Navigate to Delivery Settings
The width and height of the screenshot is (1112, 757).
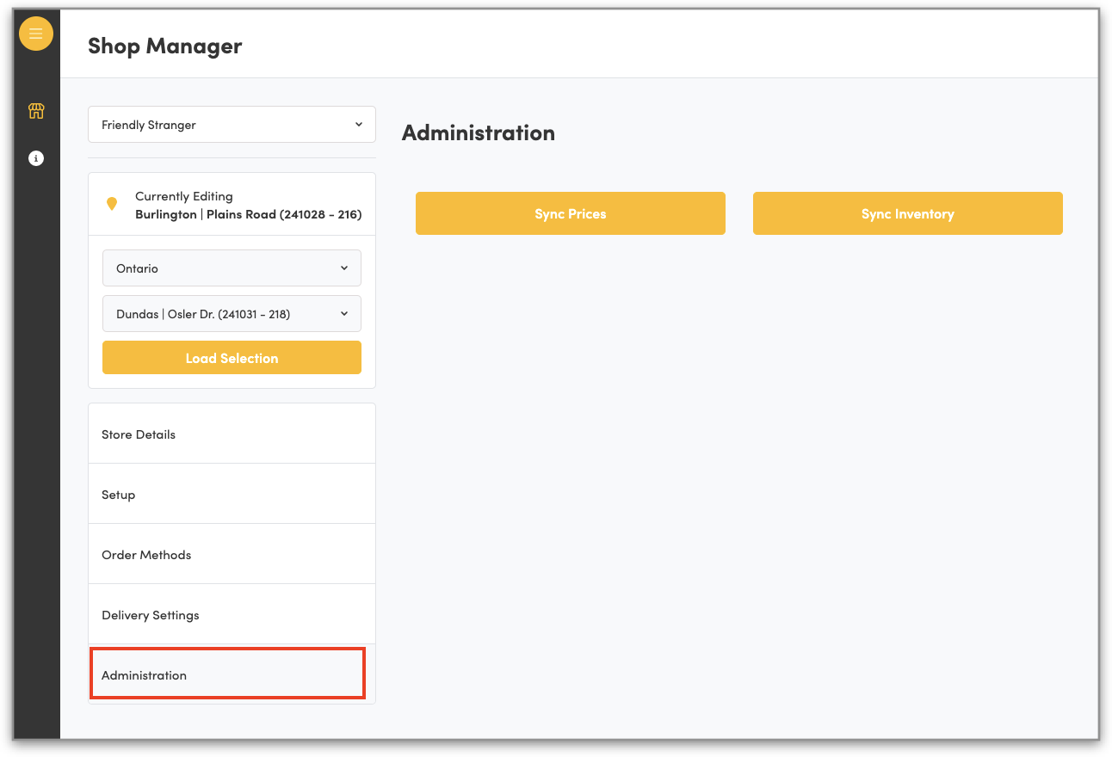click(231, 615)
